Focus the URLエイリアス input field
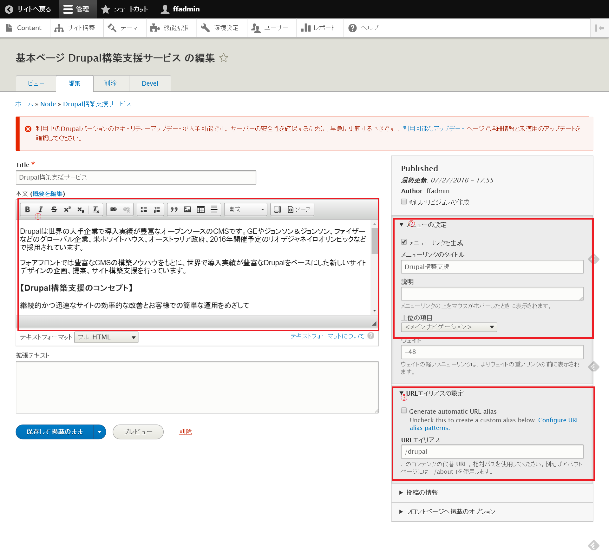Image resolution: width=609 pixels, height=560 pixels. tap(492, 451)
